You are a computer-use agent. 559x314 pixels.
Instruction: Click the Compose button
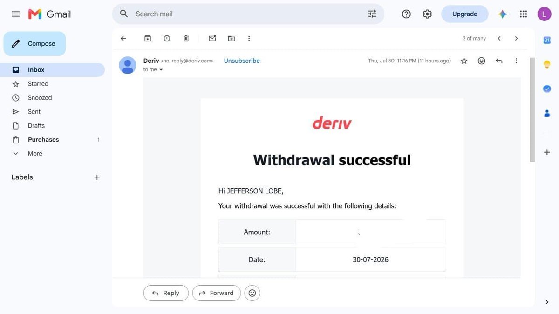(34, 44)
